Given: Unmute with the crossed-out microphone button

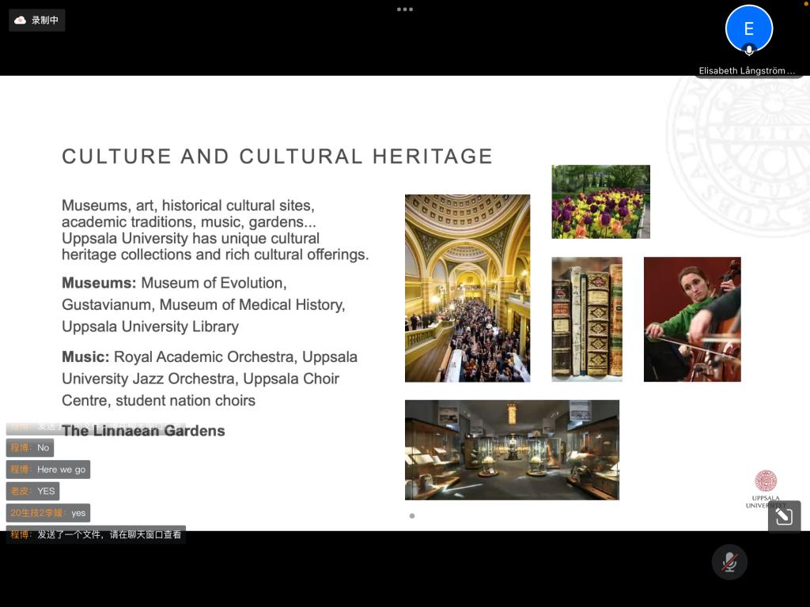Looking at the screenshot, I should click(x=729, y=562).
